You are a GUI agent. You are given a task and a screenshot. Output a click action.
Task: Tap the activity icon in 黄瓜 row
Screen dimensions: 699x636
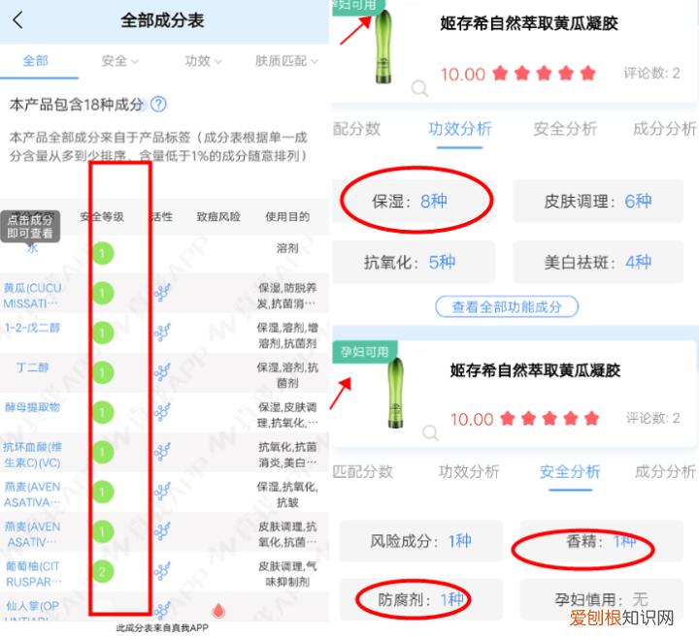(x=162, y=293)
